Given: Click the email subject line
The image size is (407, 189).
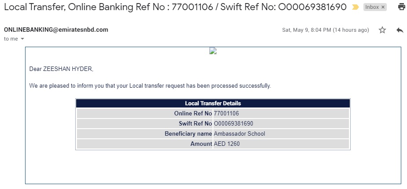Looking at the screenshot, I should [x=175, y=7].
